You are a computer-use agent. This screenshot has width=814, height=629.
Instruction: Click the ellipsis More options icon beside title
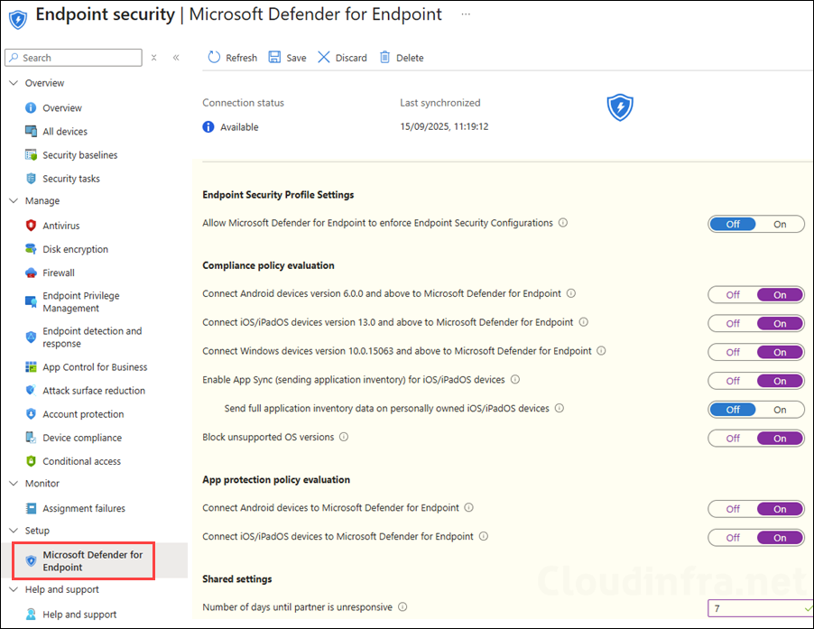pyautogui.click(x=466, y=14)
